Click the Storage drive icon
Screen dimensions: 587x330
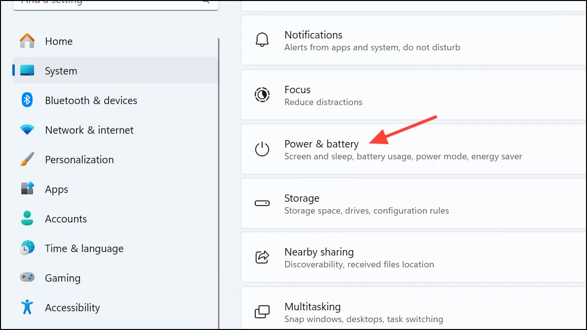point(262,203)
